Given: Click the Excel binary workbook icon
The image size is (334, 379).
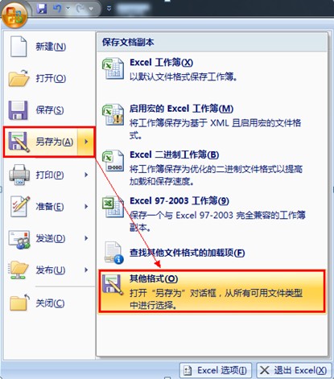Looking at the screenshot, I should [x=113, y=161].
